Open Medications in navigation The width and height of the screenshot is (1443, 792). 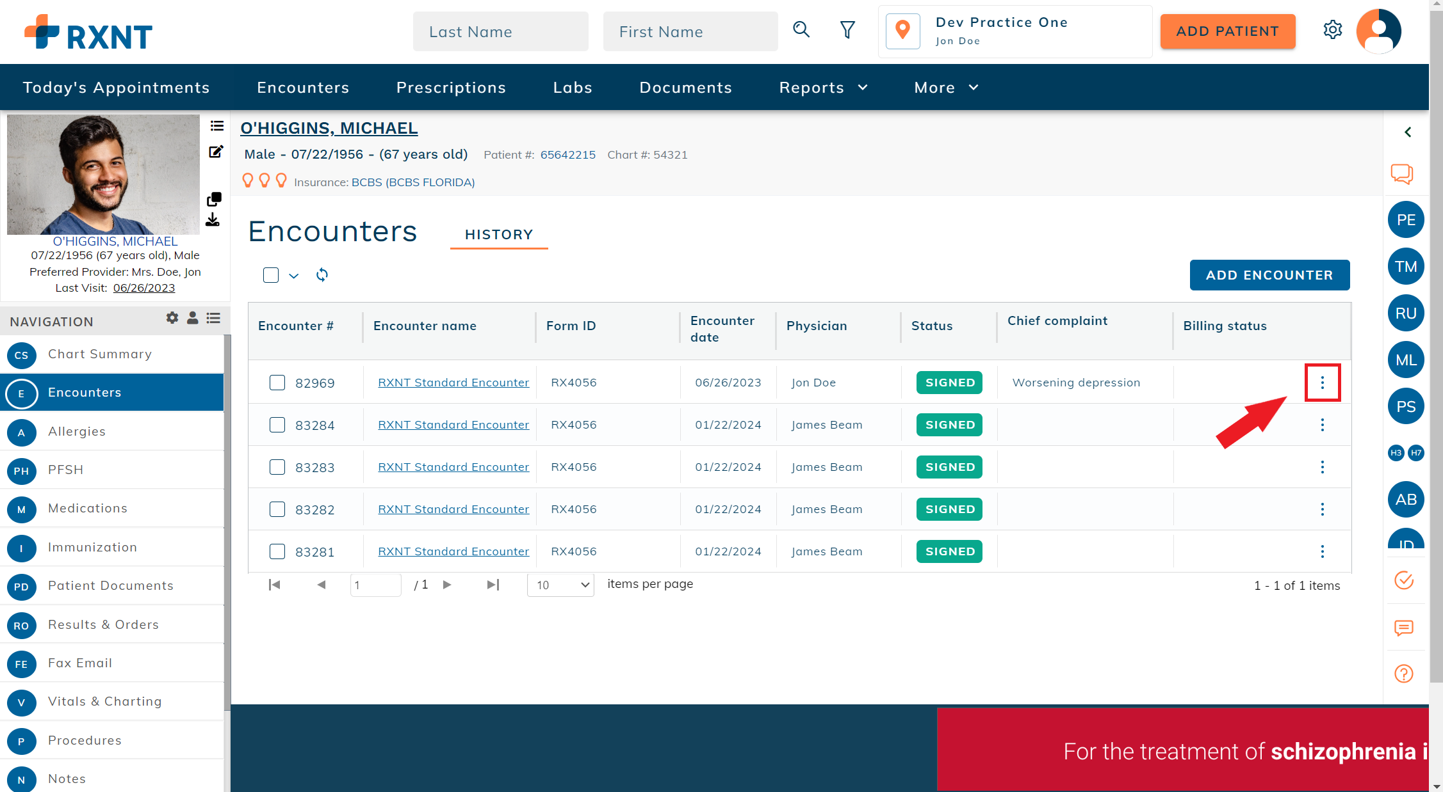[x=112, y=509]
